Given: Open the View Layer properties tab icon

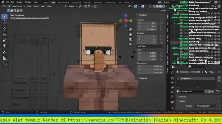Looking at the screenshot, I should pyautogui.click(x=172, y=87).
